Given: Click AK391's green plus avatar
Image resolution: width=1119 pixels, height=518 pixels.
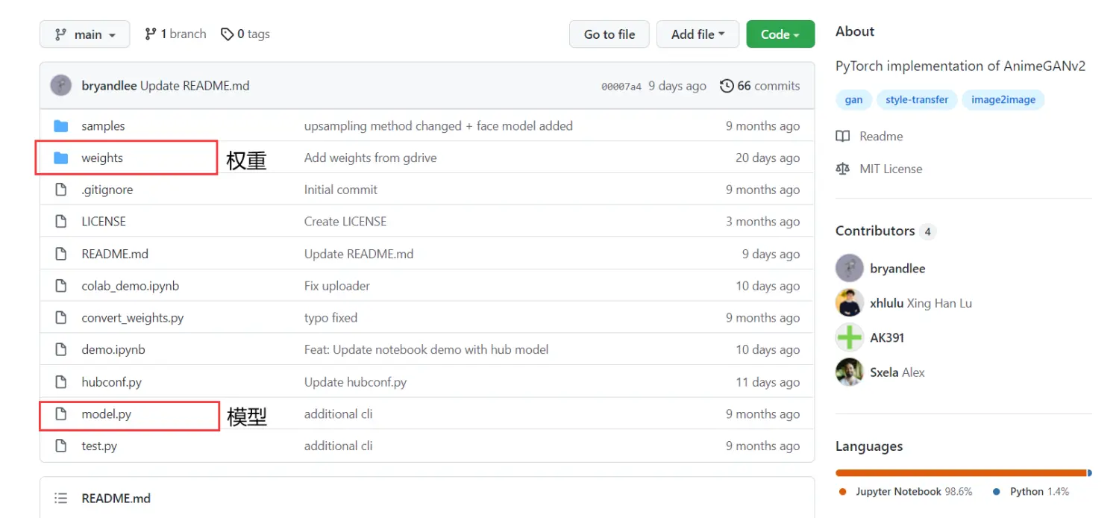Looking at the screenshot, I should point(850,337).
